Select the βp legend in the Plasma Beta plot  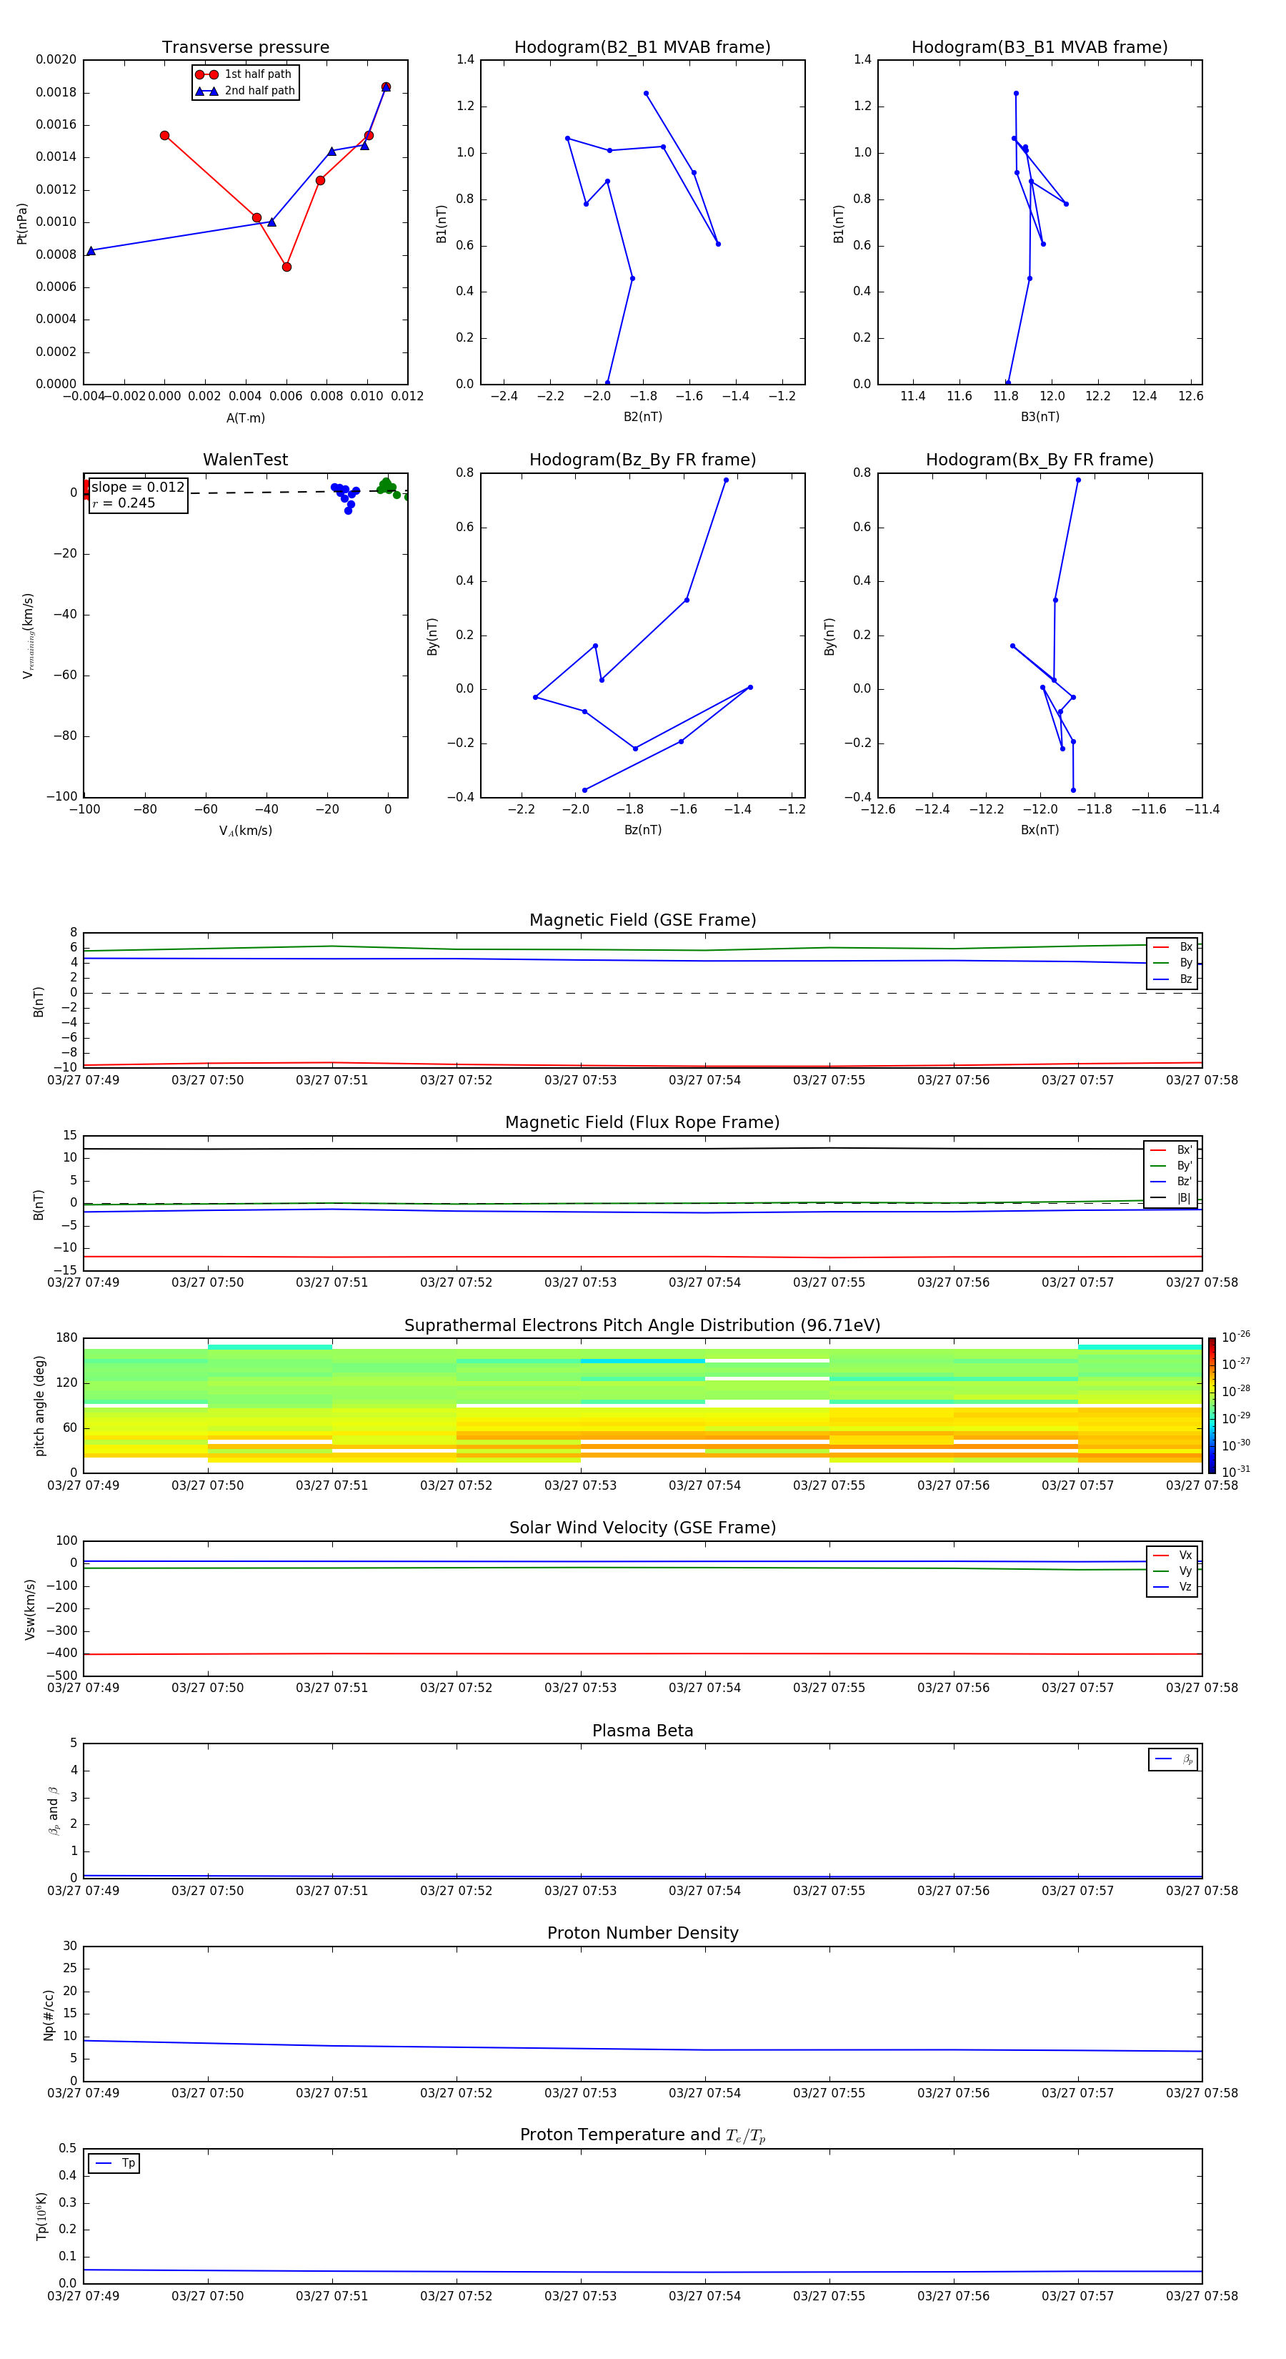(1173, 1759)
